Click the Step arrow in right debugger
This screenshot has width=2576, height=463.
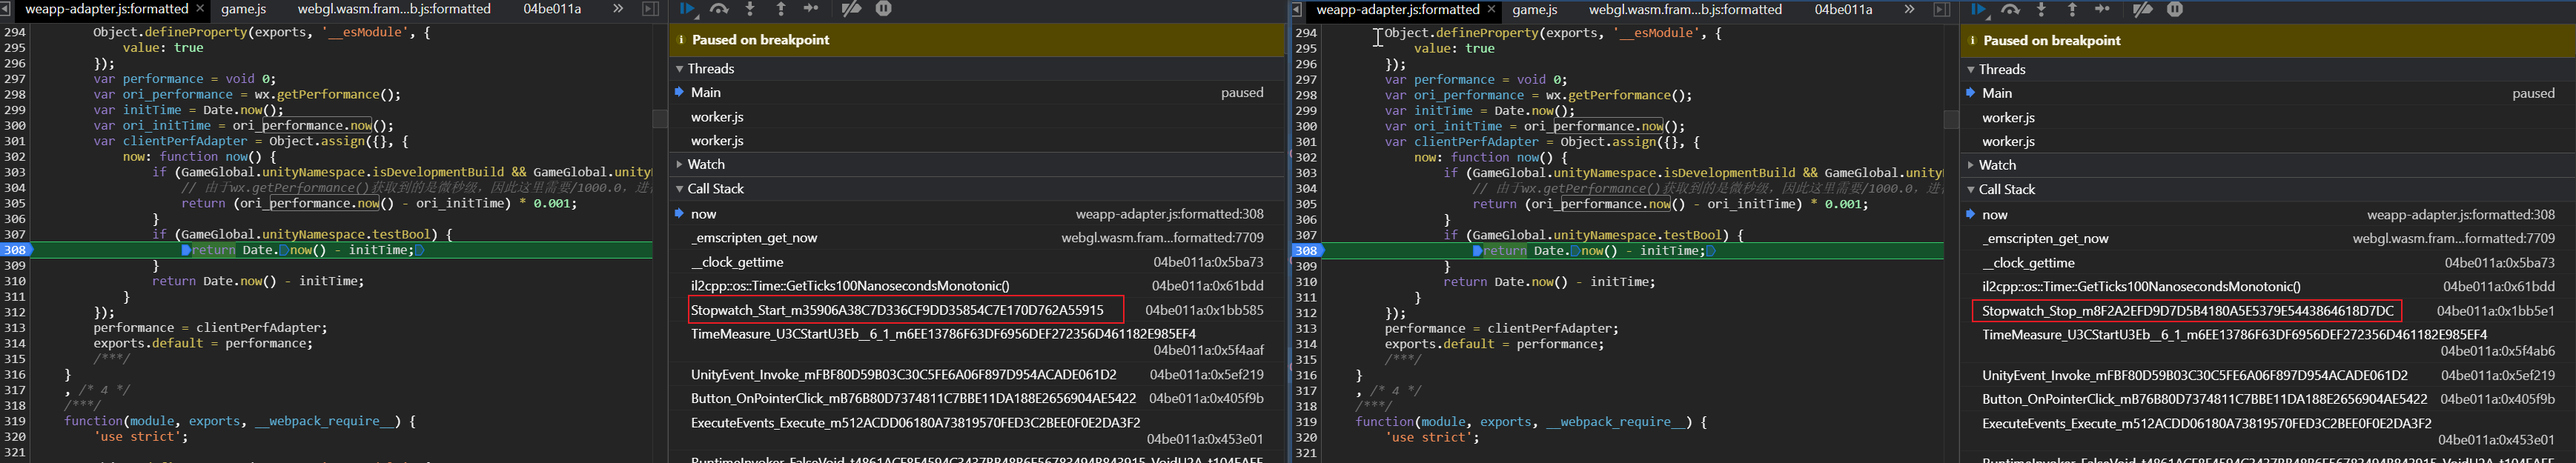tap(2102, 10)
